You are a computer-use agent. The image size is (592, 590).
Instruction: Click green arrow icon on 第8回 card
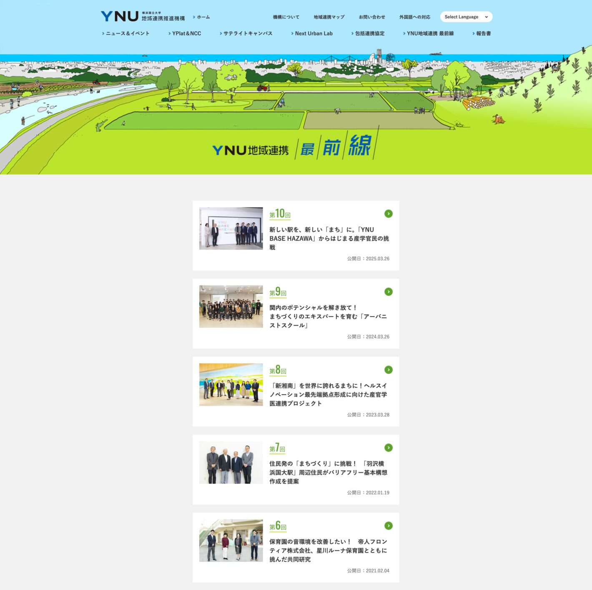pos(388,370)
